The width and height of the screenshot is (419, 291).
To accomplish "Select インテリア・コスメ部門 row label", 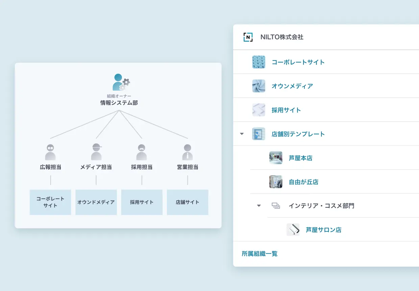I will [321, 206].
